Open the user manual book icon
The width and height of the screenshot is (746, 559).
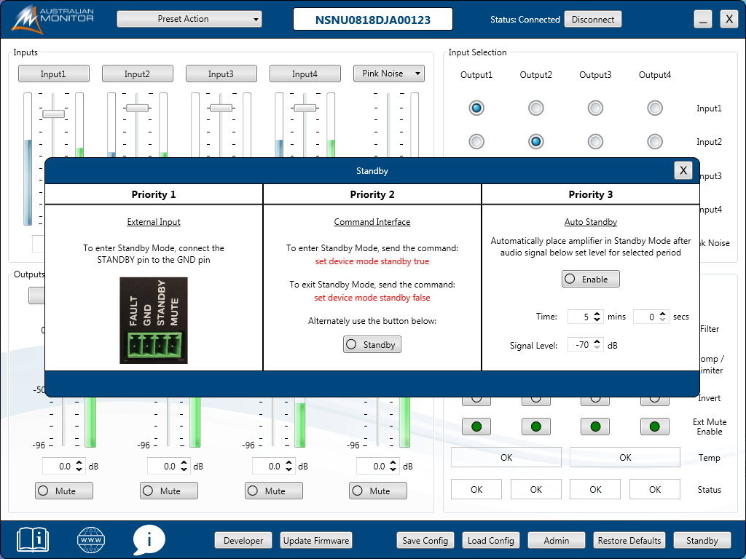[33, 539]
